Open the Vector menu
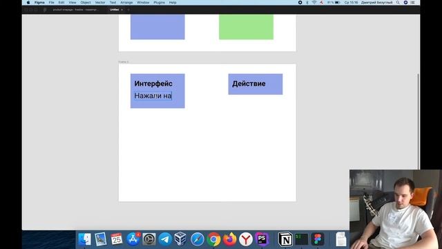This screenshot has width=442, height=249. coord(99,3)
